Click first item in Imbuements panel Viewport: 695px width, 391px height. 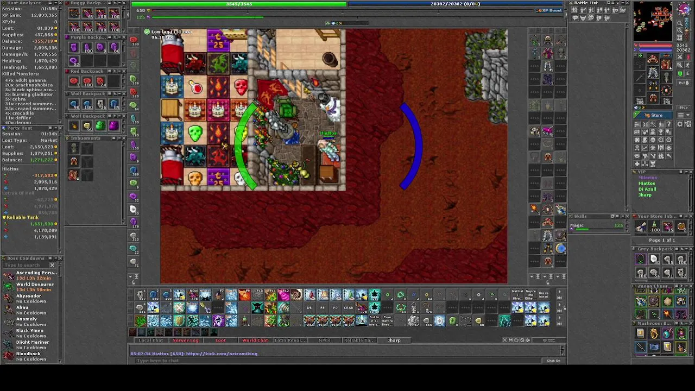pyautogui.click(x=74, y=148)
